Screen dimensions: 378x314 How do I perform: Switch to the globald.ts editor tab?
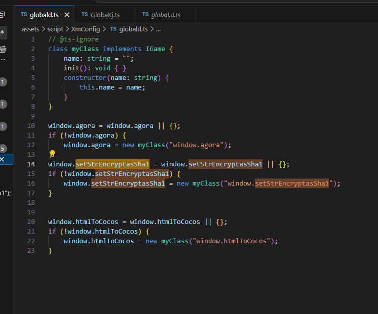click(44, 15)
